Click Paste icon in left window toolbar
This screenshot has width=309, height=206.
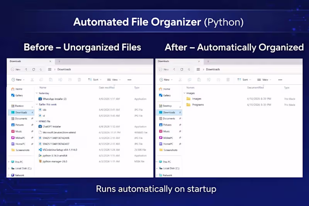click(x=51, y=80)
